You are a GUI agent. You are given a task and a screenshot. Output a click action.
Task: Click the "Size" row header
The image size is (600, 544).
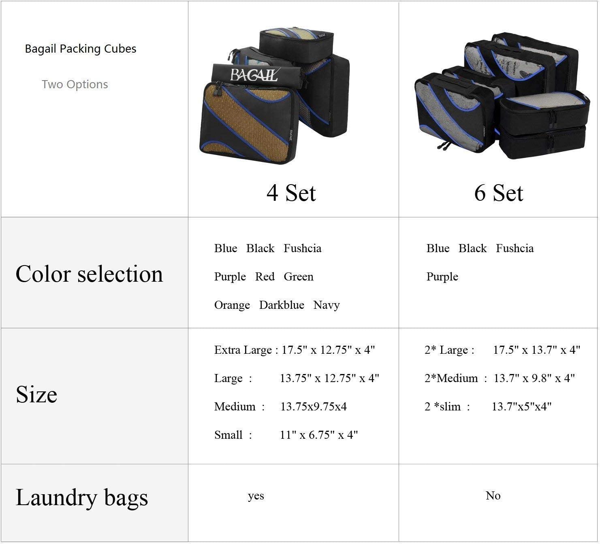(x=36, y=394)
